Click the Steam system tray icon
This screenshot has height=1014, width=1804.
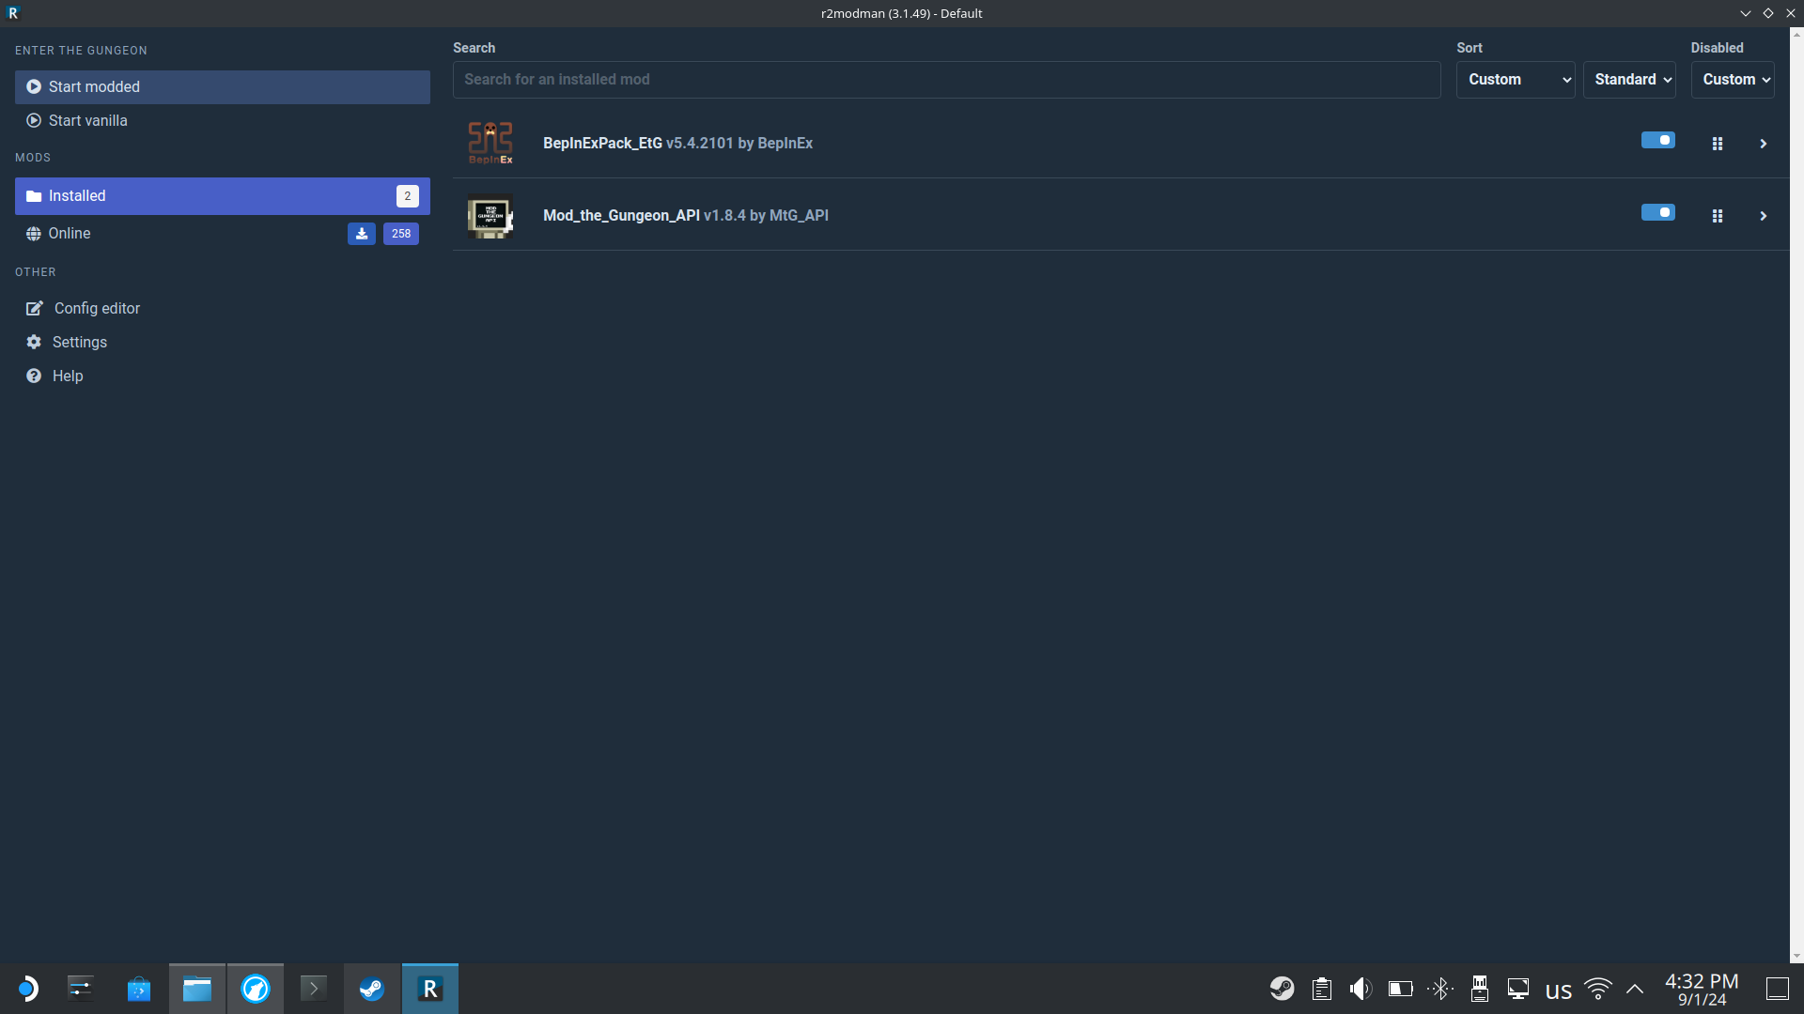coord(1283,989)
